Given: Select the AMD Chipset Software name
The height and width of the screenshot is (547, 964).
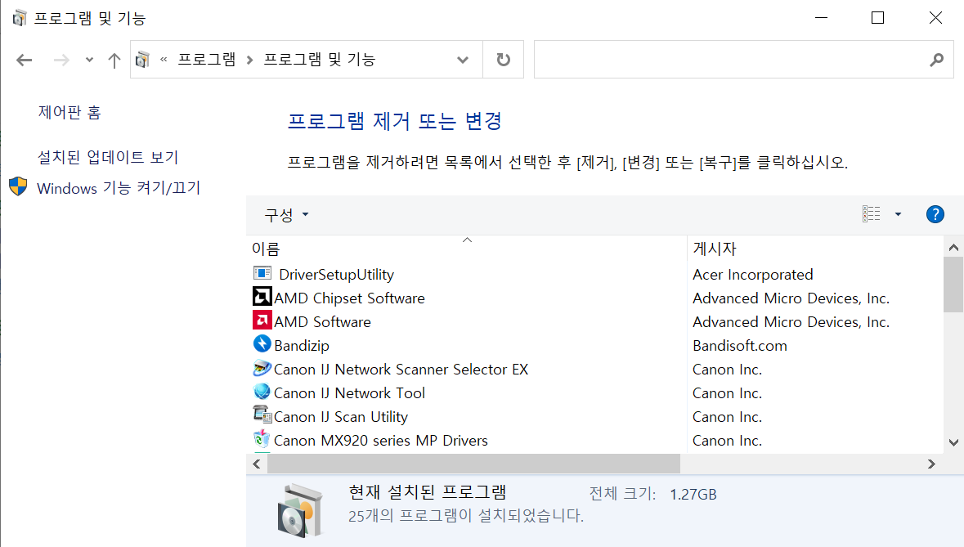Looking at the screenshot, I should [x=349, y=298].
